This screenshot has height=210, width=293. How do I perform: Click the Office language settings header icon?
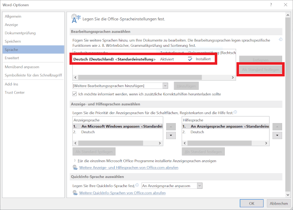(76, 18)
